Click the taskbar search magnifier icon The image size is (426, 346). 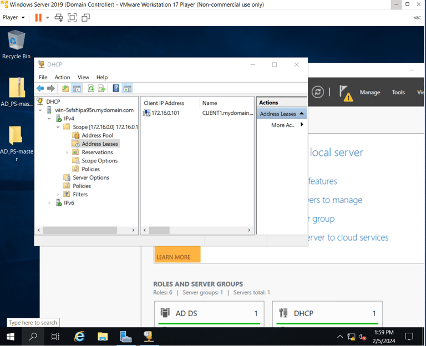(33, 337)
